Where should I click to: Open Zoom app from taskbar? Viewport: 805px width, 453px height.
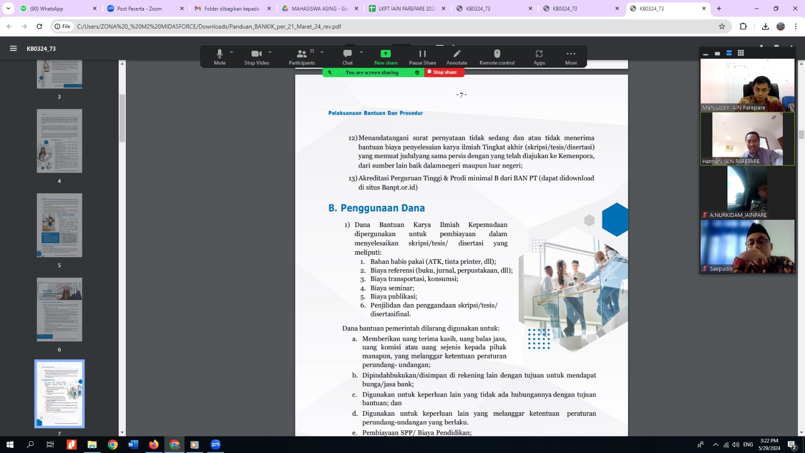[x=215, y=444]
